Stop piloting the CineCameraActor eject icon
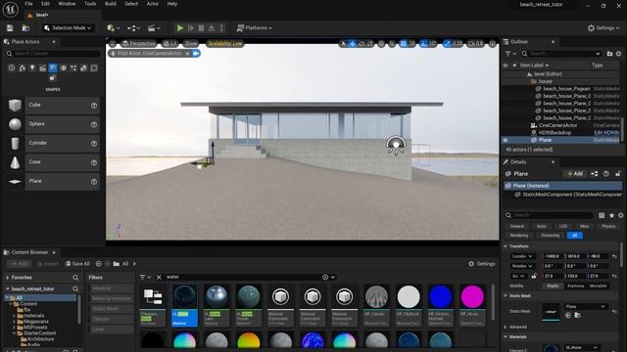The height and width of the screenshot is (352, 627). coord(187,53)
